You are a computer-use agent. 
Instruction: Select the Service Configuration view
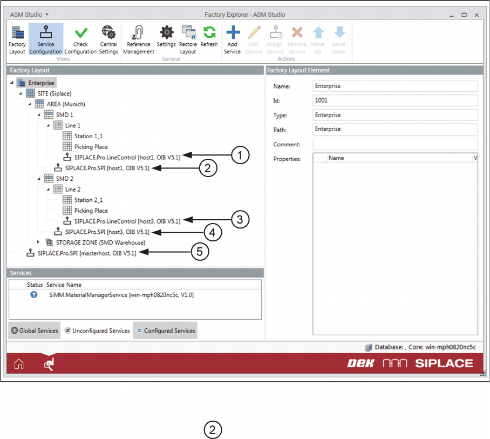[46, 40]
